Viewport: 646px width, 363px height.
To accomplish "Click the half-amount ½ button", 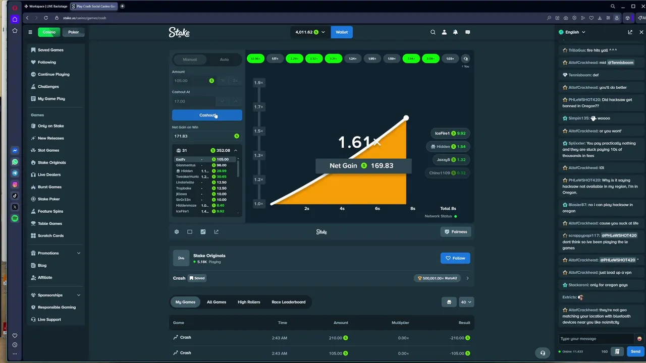I will [x=223, y=81].
